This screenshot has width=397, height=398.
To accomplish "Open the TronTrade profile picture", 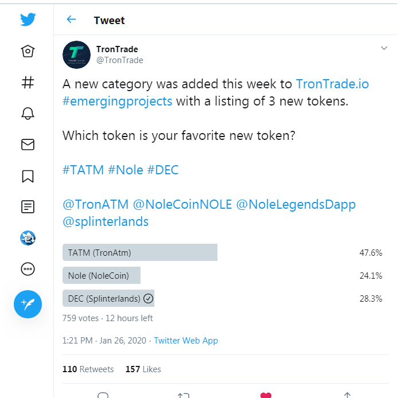I will click(x=76, y=54).
